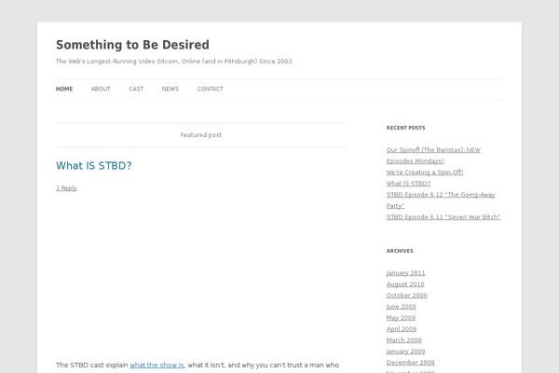Select the CAST menu item
Viewport: 559px width, 373px height.
tap(136, 89)
